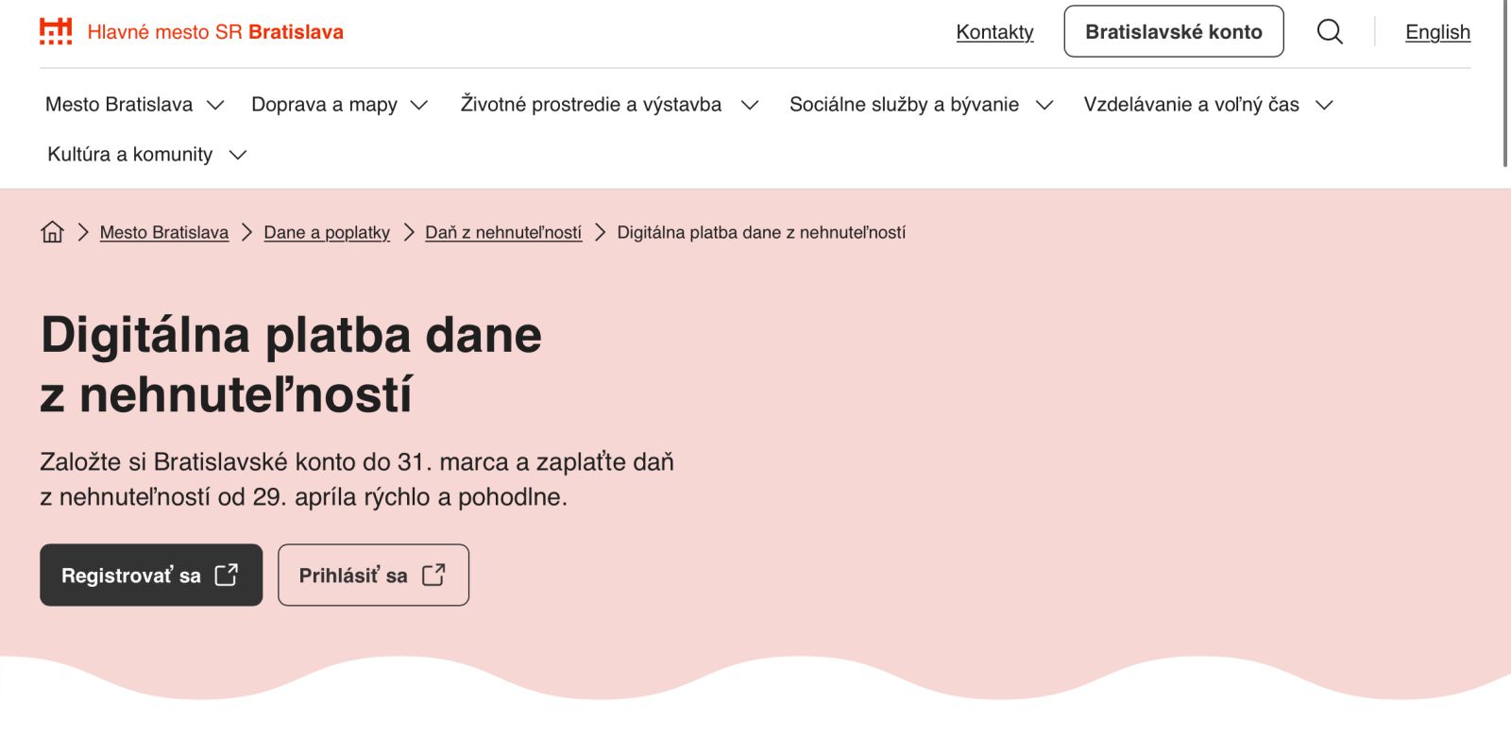Open Daň z nehnuteľností breadcrumb link
The image size is (1511, 734).
click(503, 232)
